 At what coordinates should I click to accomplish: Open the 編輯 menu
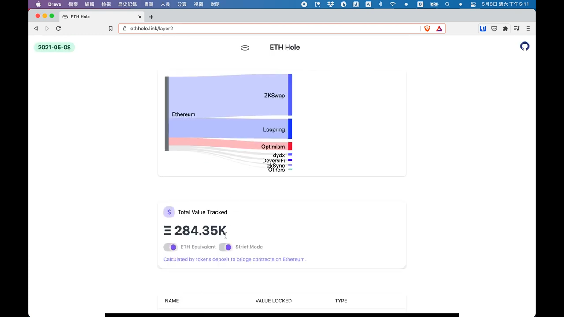click(x=89, y=4)
